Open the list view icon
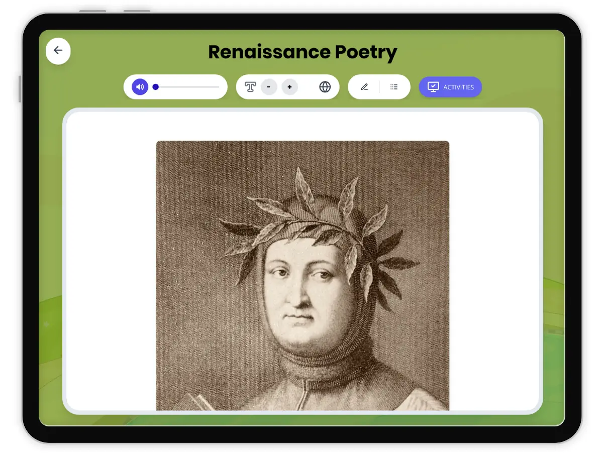 pos(394,87)
